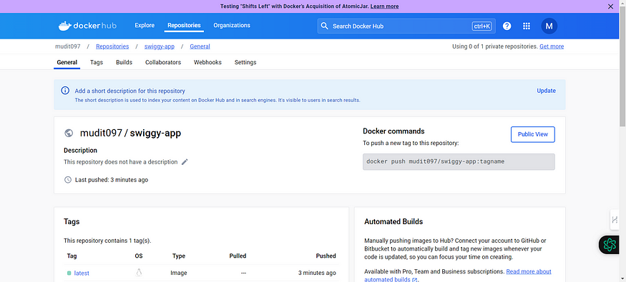This screenshot has width=626, height=282.
Task: Open the latest tag link
Action: click(82, 273)
